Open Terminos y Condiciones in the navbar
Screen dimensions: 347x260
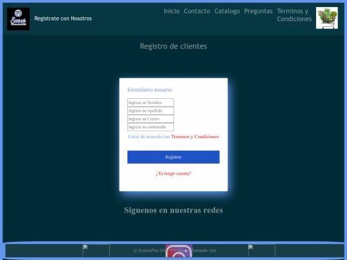(294, 15)
